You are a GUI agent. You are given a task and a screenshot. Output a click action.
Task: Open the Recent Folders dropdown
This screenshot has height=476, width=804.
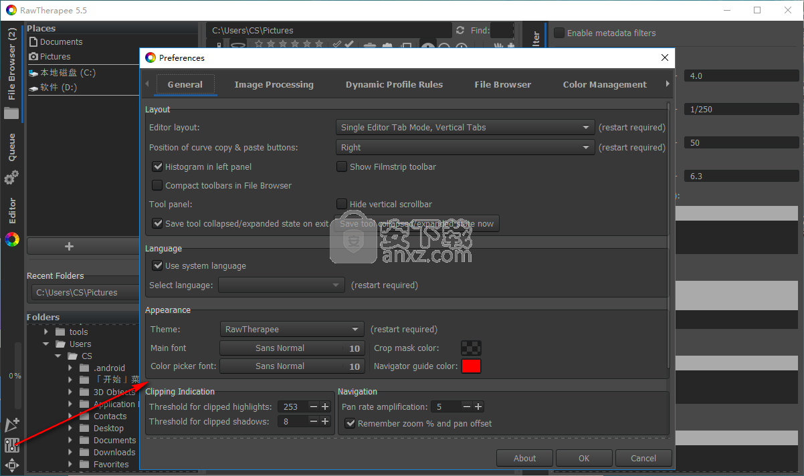(84, 292)
